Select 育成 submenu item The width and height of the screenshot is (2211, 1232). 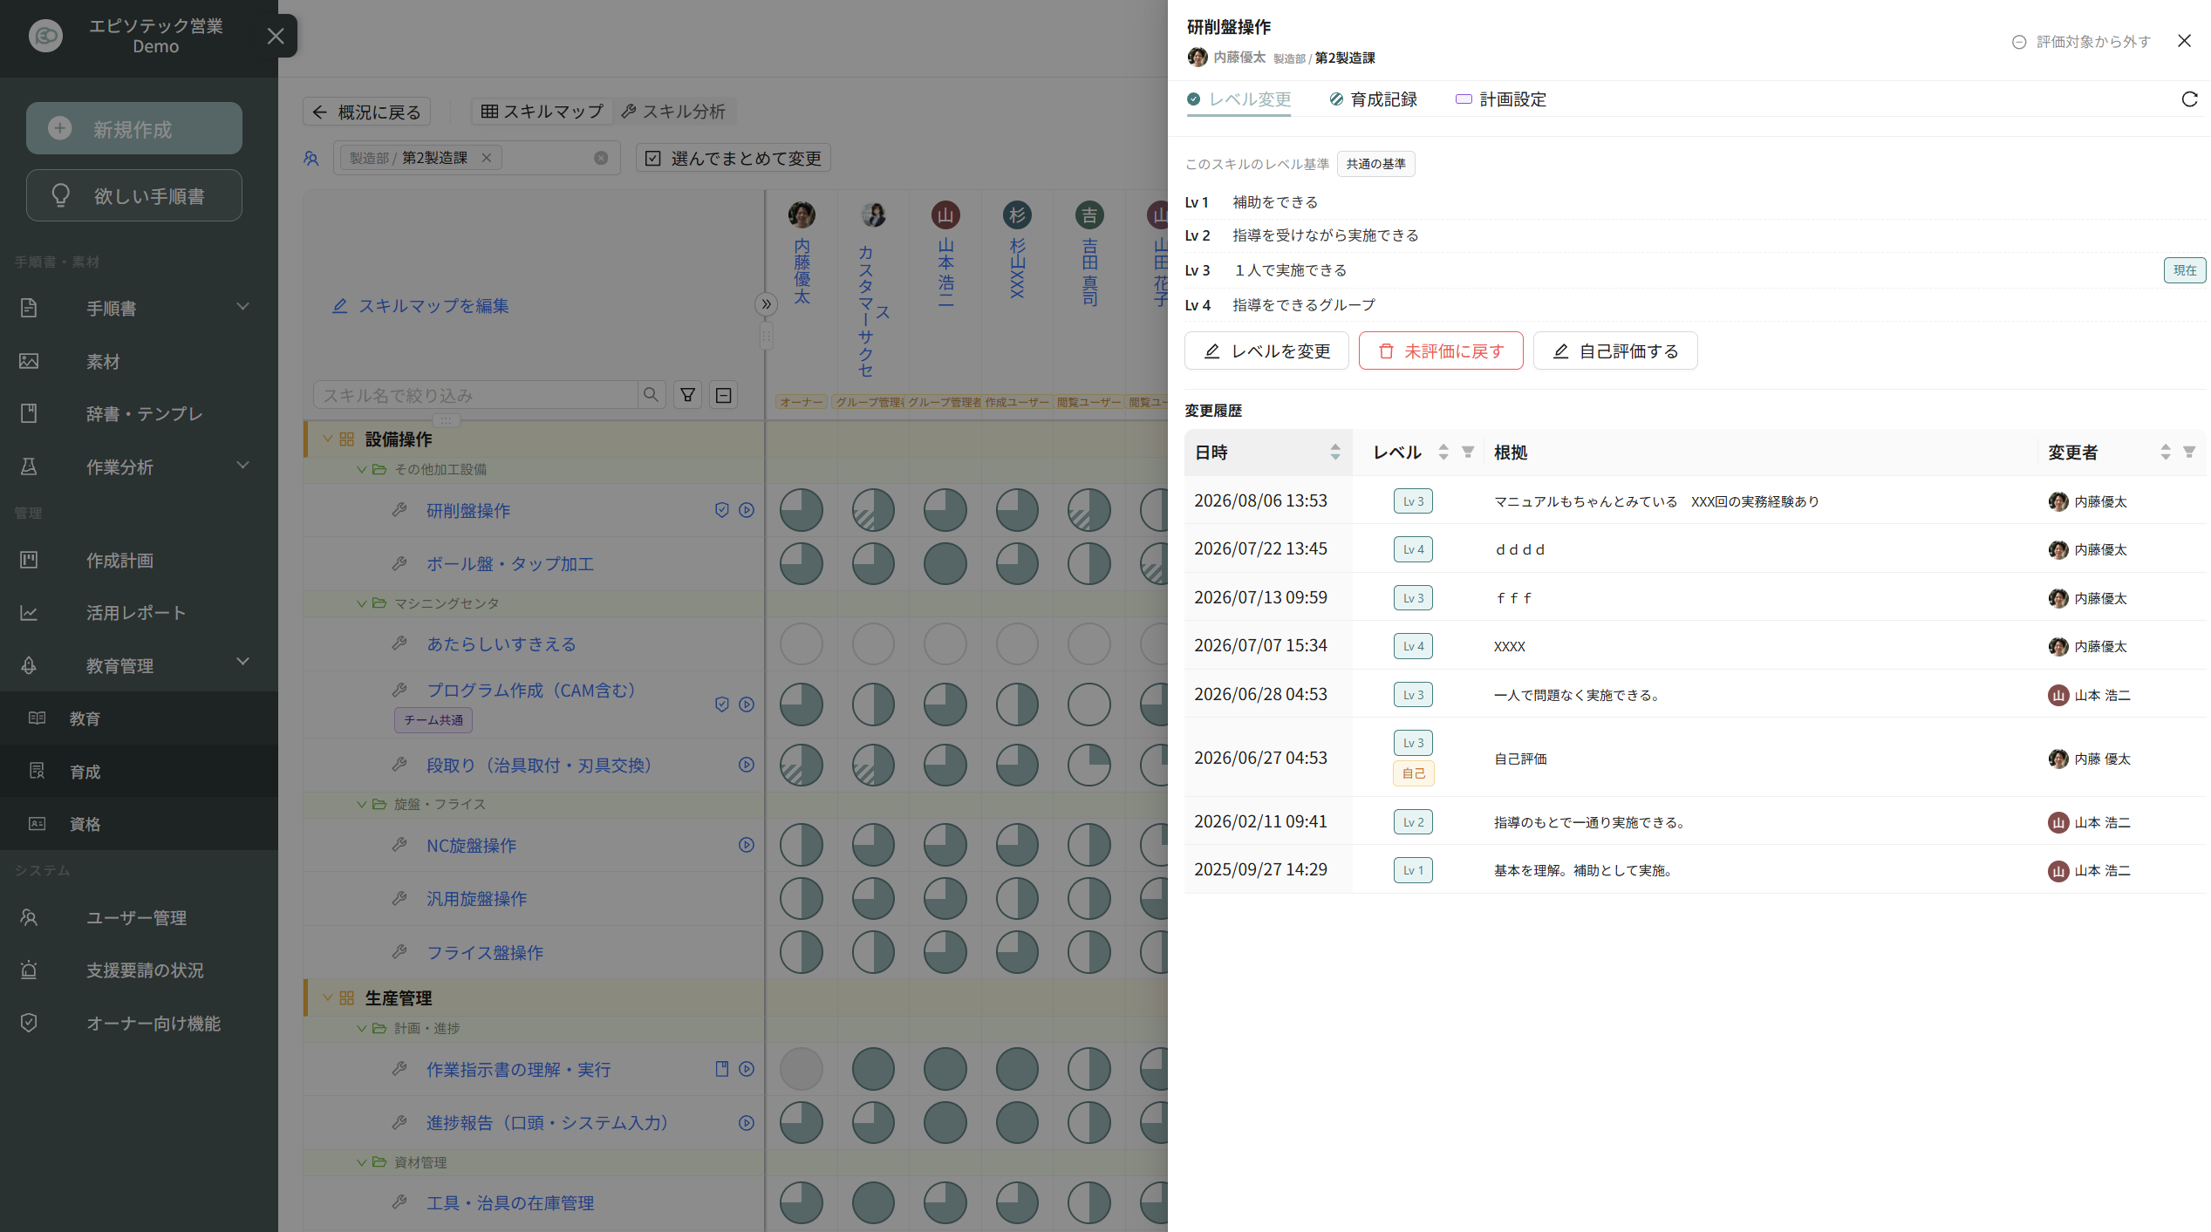point(139,771)
